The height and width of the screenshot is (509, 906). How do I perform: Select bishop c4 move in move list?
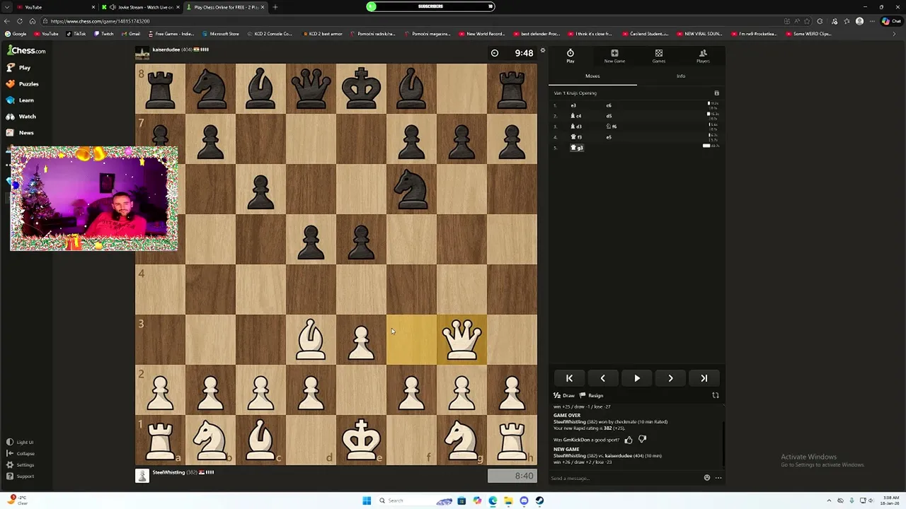click(577, 116)
